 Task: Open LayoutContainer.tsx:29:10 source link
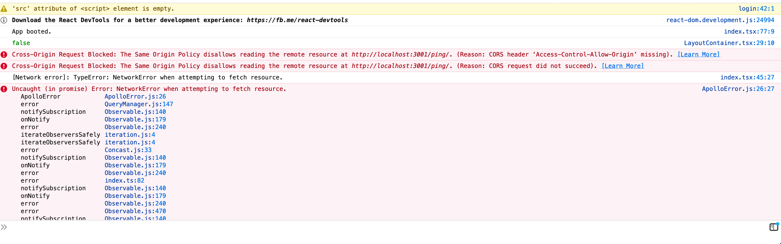(729, 43)
